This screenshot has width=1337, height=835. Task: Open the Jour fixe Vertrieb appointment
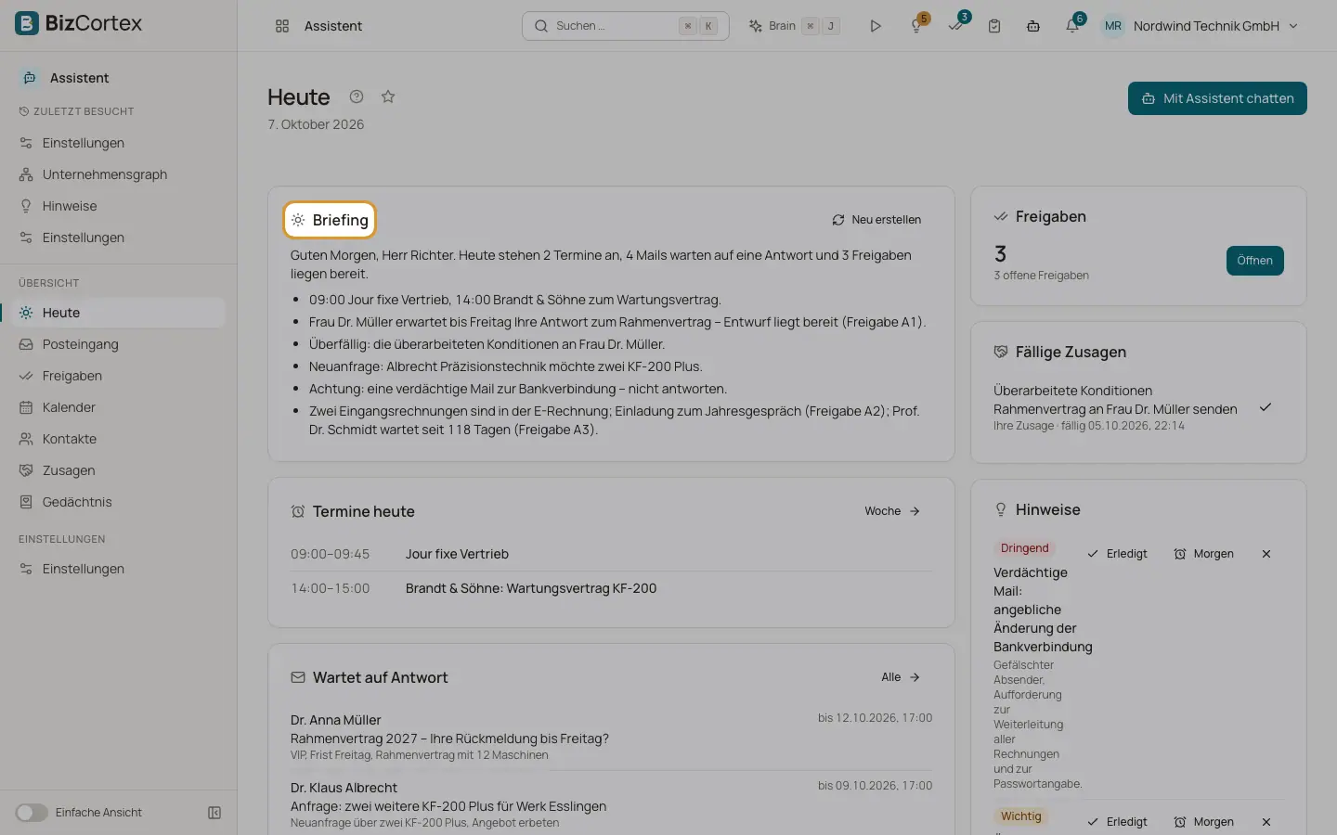tap(611, 554)
